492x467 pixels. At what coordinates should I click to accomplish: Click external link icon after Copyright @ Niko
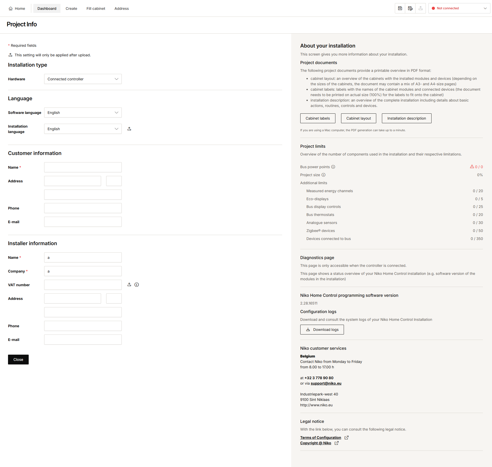(x=337, y=443)
